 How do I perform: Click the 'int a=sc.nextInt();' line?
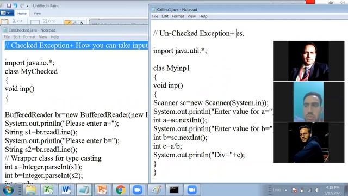point(180,120)
